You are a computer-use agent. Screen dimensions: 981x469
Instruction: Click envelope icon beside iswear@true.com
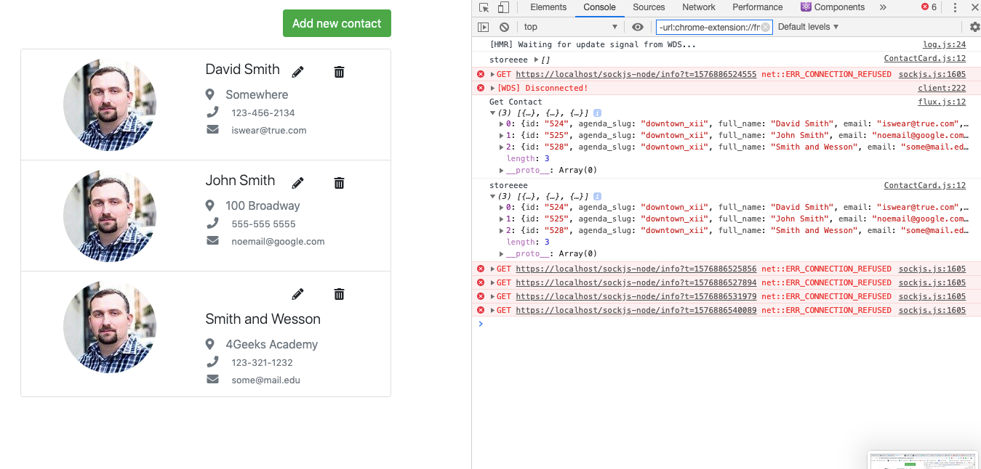tap(212, 129)
